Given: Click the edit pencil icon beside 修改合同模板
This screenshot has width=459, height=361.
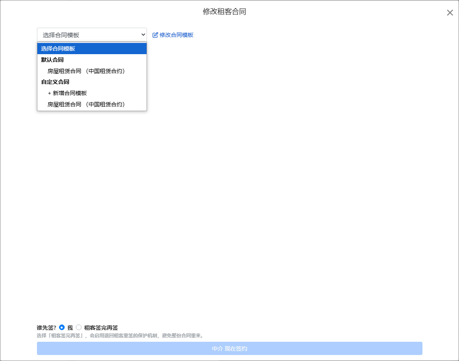Looking at the screenshot, I should point(155,35).
